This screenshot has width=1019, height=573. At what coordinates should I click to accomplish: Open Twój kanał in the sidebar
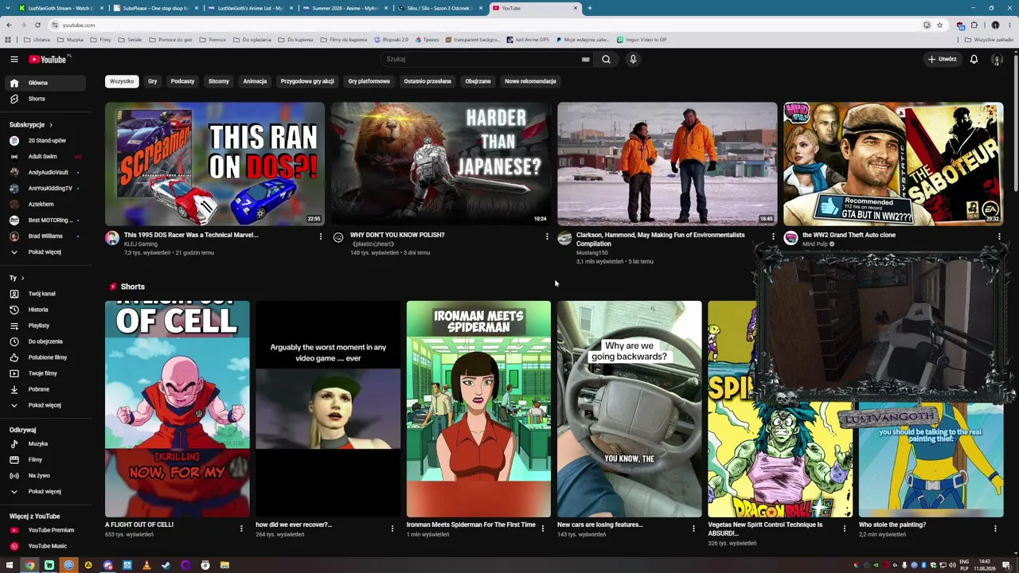coord(45,294)
